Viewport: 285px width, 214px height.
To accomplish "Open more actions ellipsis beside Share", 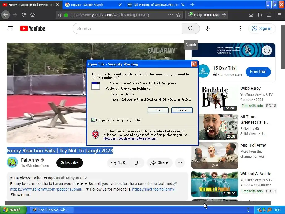I will [180, 163].
